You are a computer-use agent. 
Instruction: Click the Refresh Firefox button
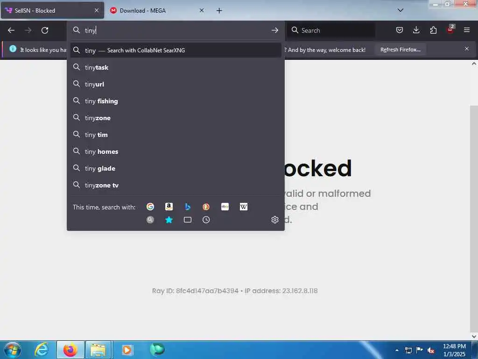coord(400,50)
